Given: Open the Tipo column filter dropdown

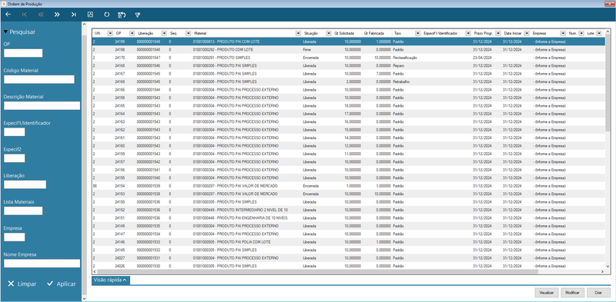Looking at the screenshot, I should (417, 33).
